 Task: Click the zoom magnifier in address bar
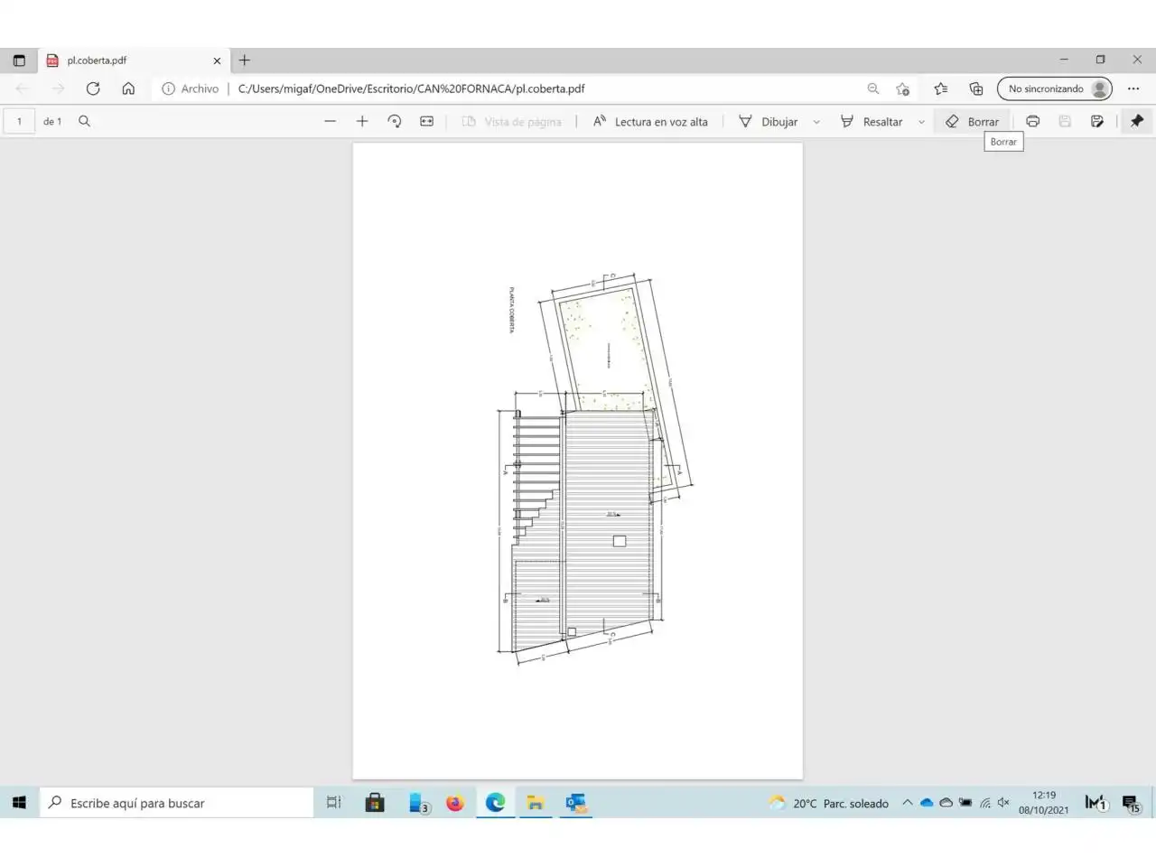[x=873, y=89]
